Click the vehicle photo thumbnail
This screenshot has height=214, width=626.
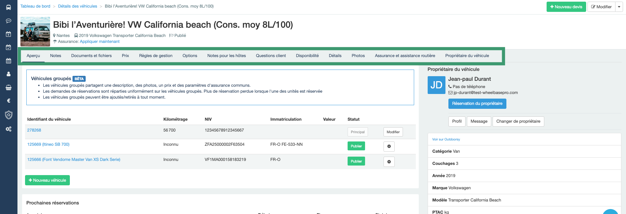[x=35, y=32]
